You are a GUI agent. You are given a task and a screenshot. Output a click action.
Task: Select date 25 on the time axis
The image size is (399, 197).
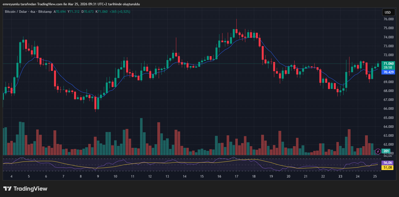pyautogui.click(x=375, y=176)
